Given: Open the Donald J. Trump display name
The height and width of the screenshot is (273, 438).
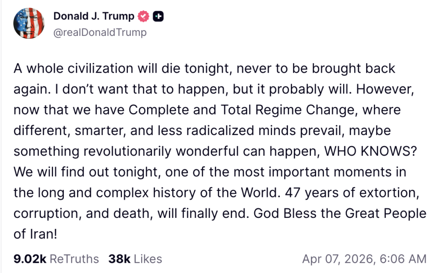Looking at the screenshot, I should (x=94, y=16).
